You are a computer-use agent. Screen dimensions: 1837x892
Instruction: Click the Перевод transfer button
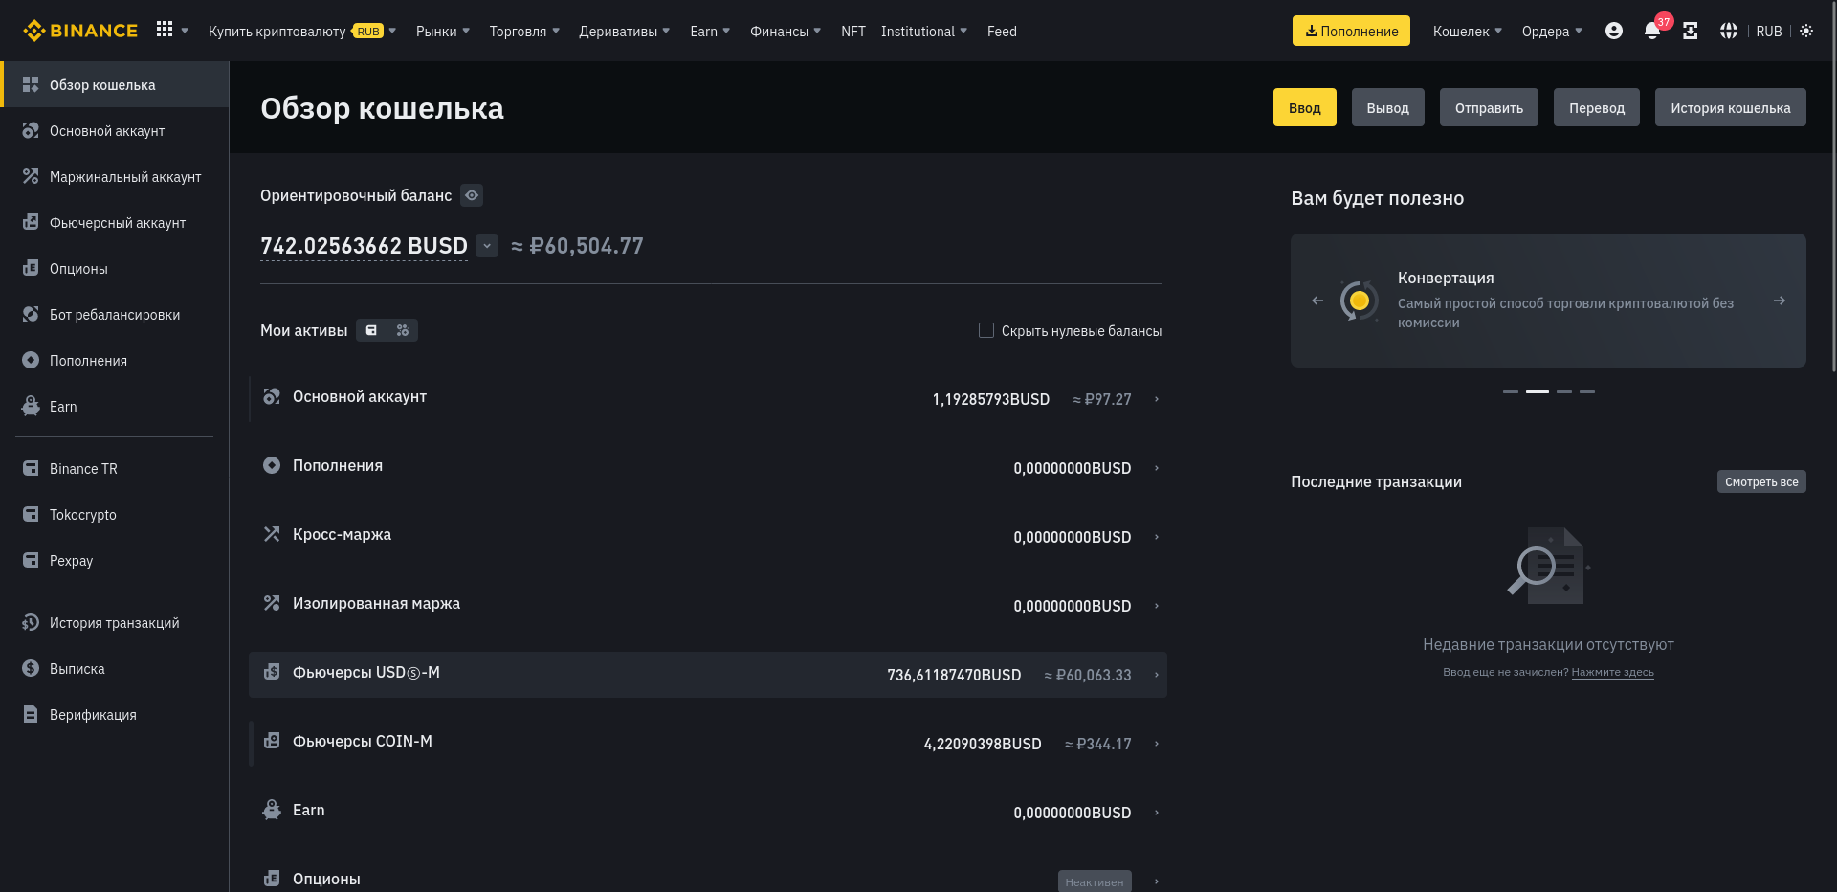click(x=1597, y=107)
